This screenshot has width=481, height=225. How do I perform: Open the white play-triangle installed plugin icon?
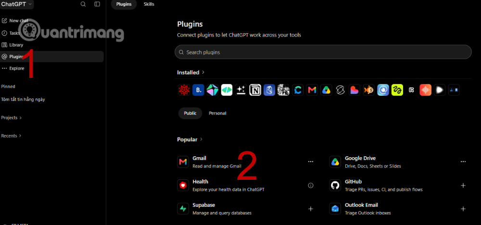[x=440, y=90]
